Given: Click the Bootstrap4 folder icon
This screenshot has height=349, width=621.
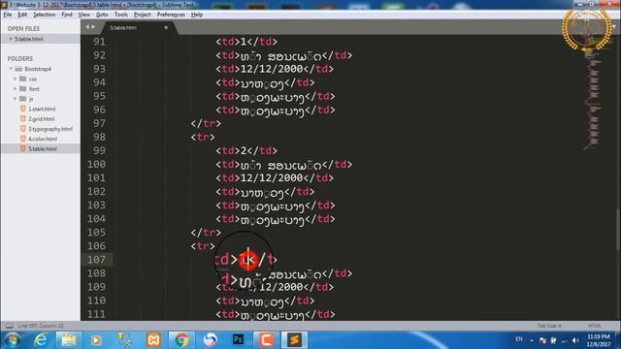Looking at the screenshot, I should coord(18,69).
